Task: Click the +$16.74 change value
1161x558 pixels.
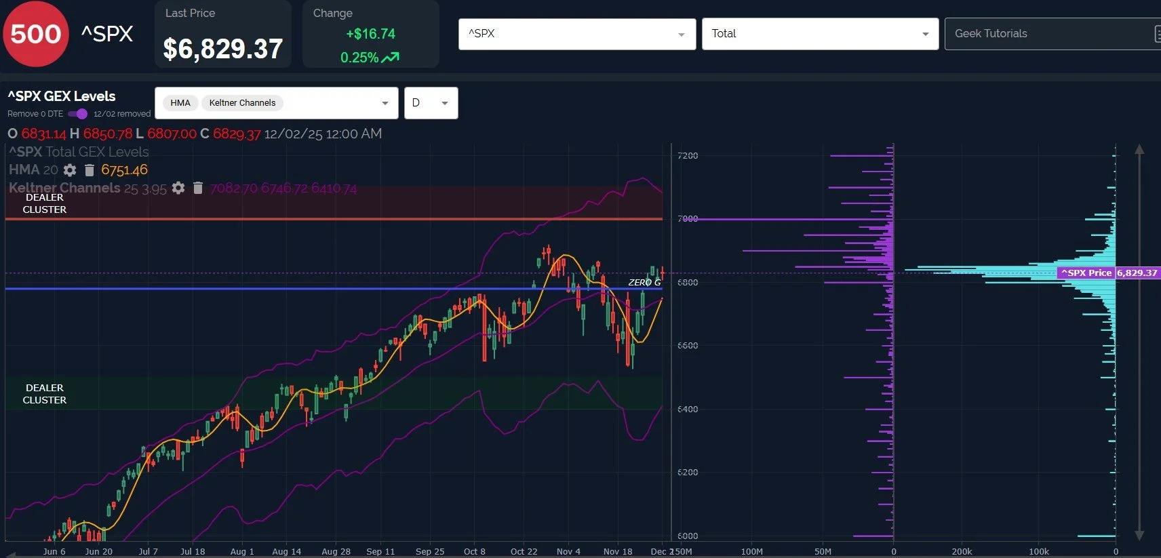Action: pyautogui.click(x=370, y=34)
